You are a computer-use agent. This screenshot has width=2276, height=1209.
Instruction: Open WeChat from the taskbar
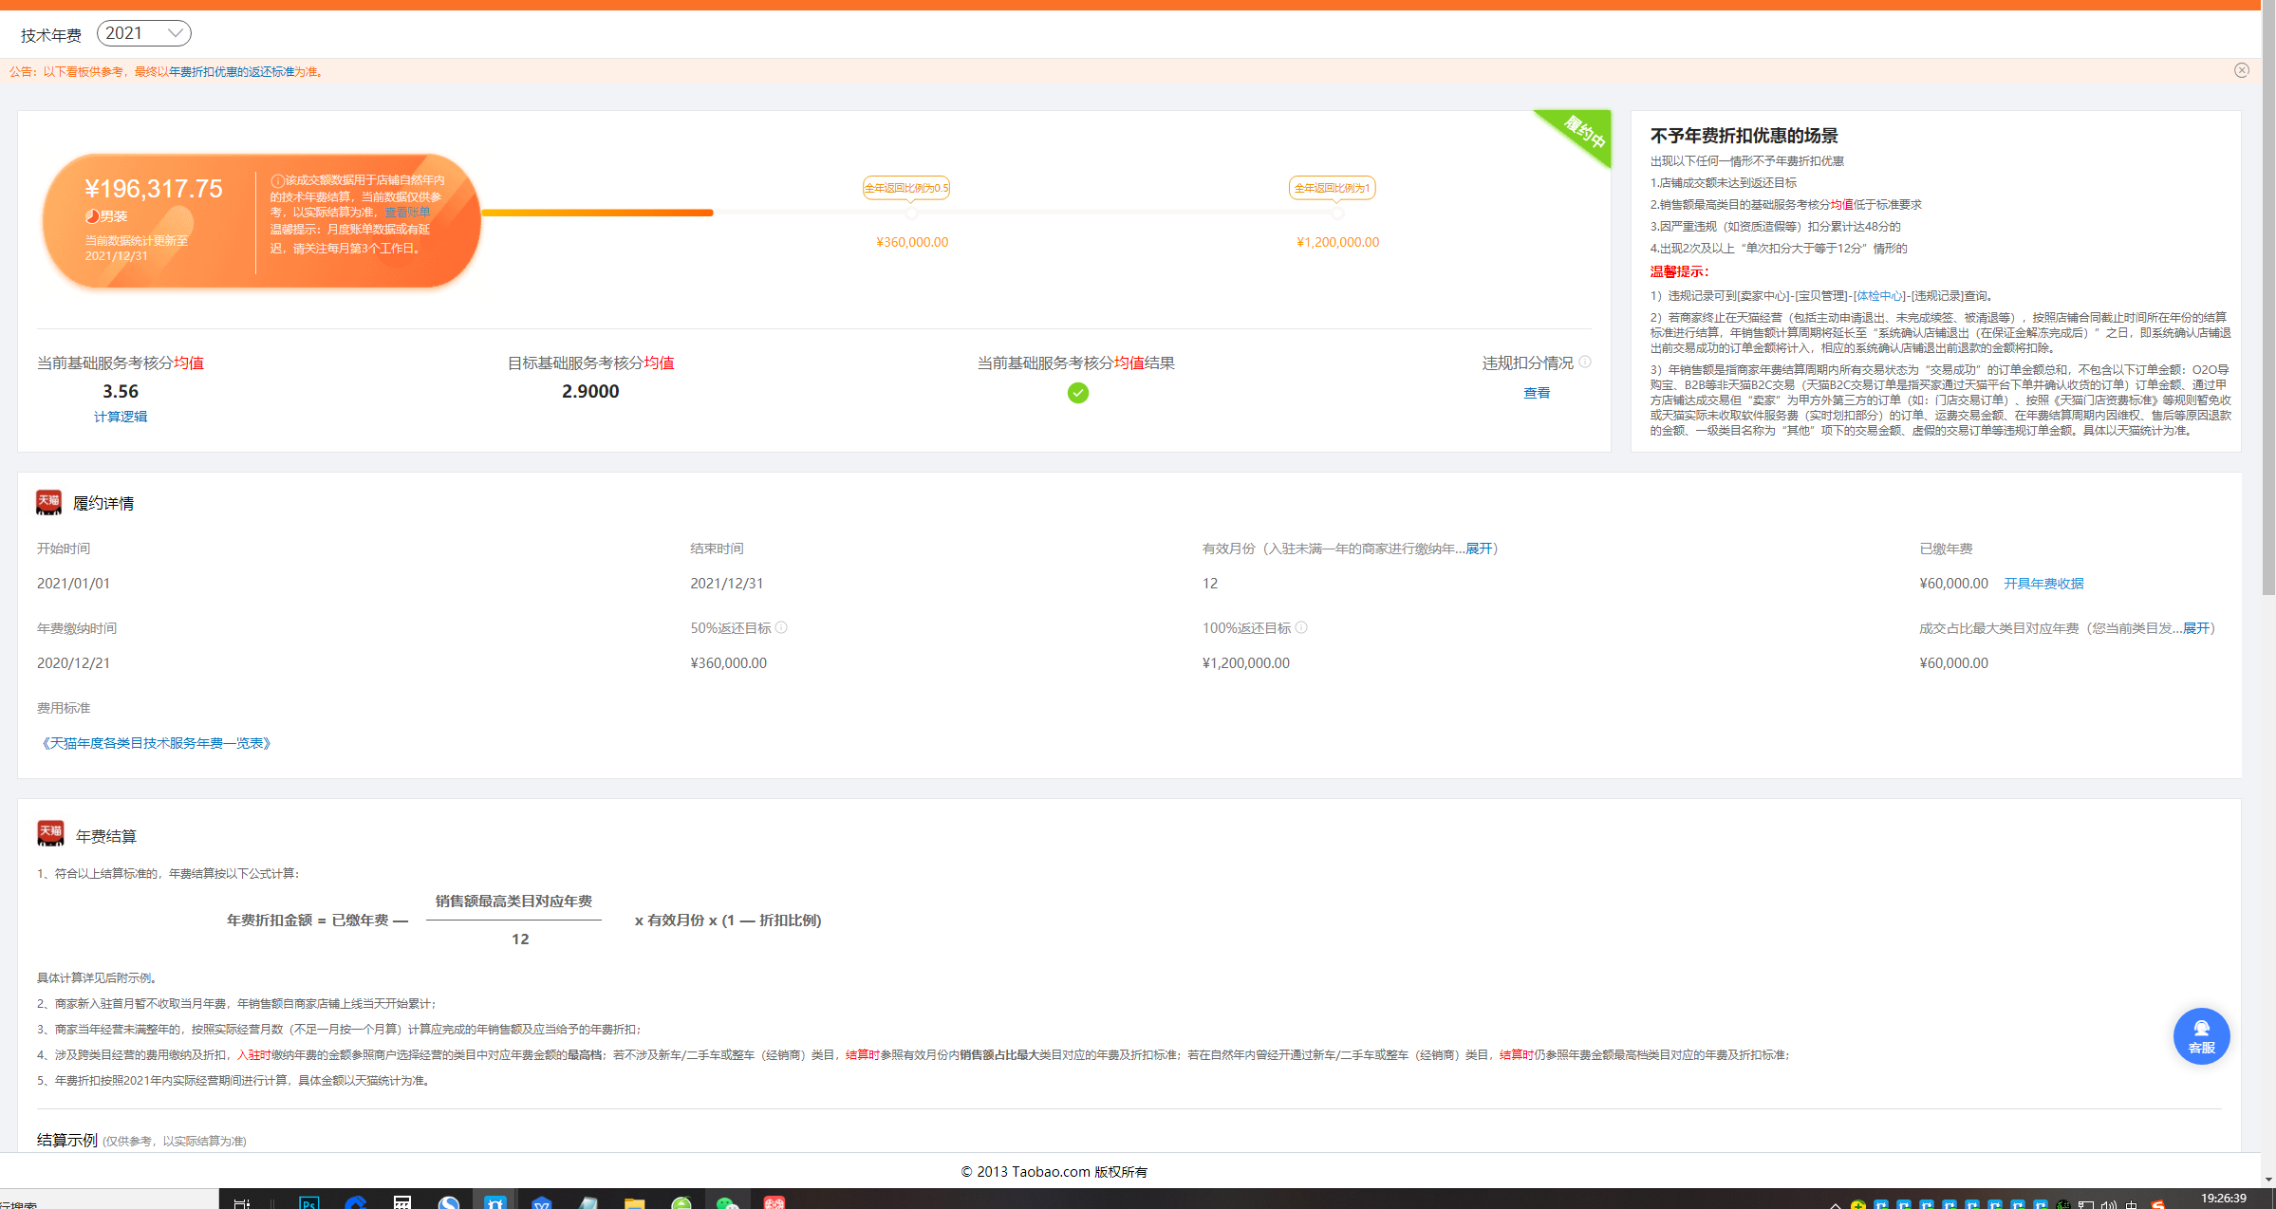pos(727,1201)
